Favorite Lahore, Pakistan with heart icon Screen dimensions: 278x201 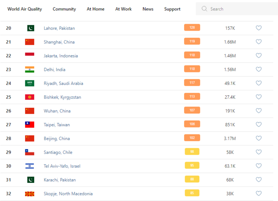tap(259, 28)
